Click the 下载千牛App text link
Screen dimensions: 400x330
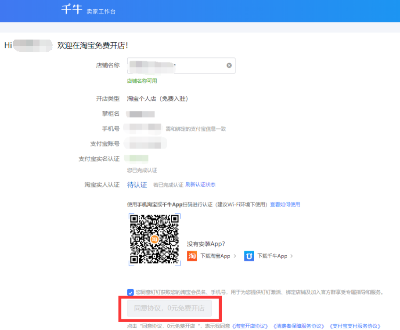coord(272,256)
